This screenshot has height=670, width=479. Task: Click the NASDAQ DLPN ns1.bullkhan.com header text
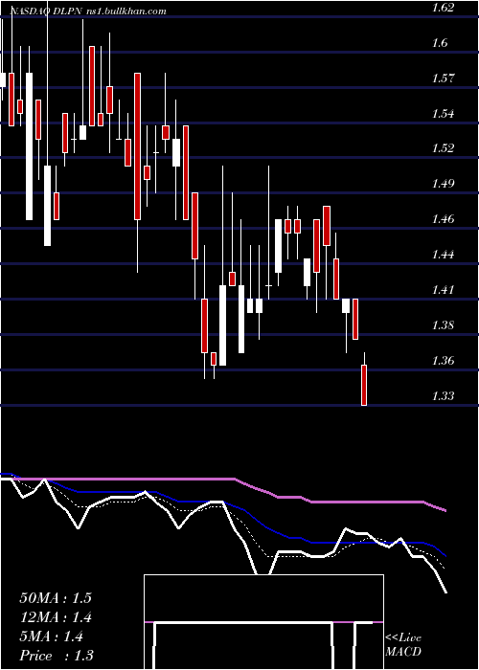pyautogui.click(x=88, y=11)
